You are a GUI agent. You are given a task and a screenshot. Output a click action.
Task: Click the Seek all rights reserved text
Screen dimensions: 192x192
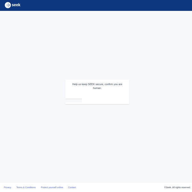(x=178, y=187)
